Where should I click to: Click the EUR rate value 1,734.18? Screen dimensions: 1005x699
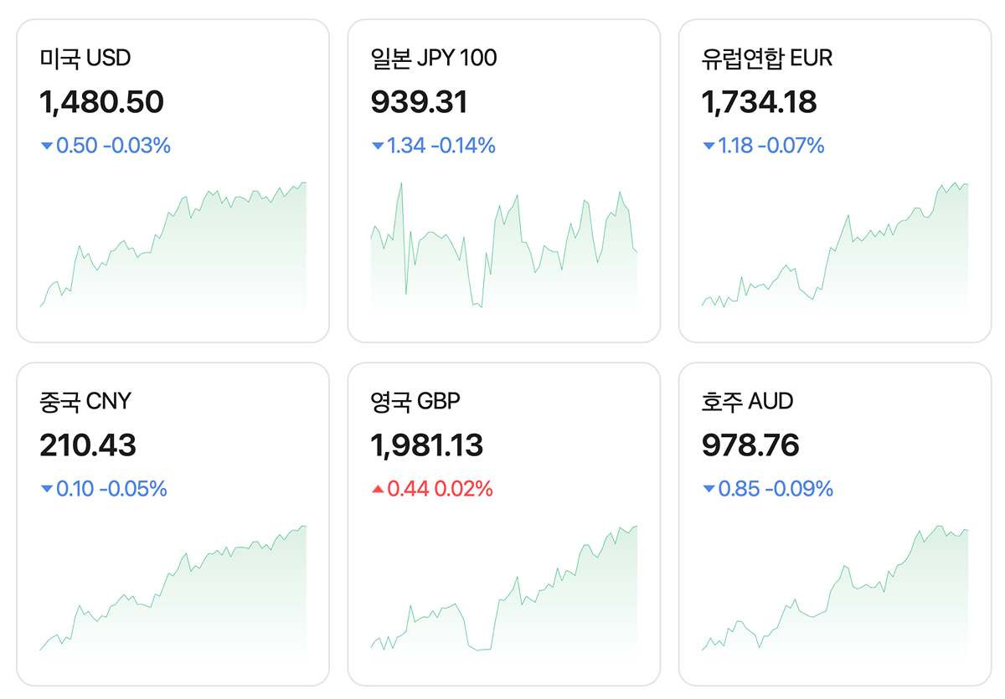pos(759,102)
